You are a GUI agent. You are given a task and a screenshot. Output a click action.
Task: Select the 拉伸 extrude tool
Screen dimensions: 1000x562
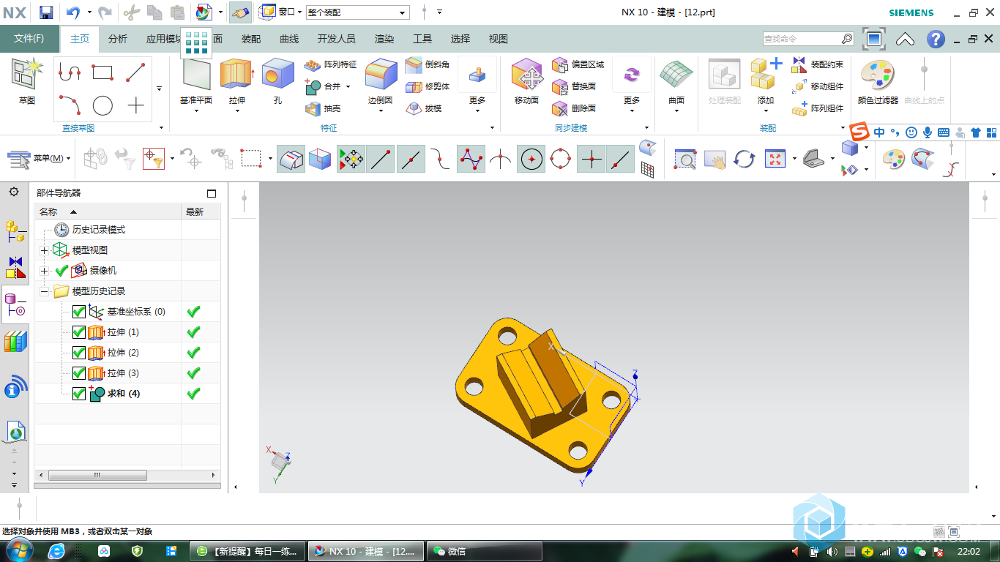click(x=236, y=82)
